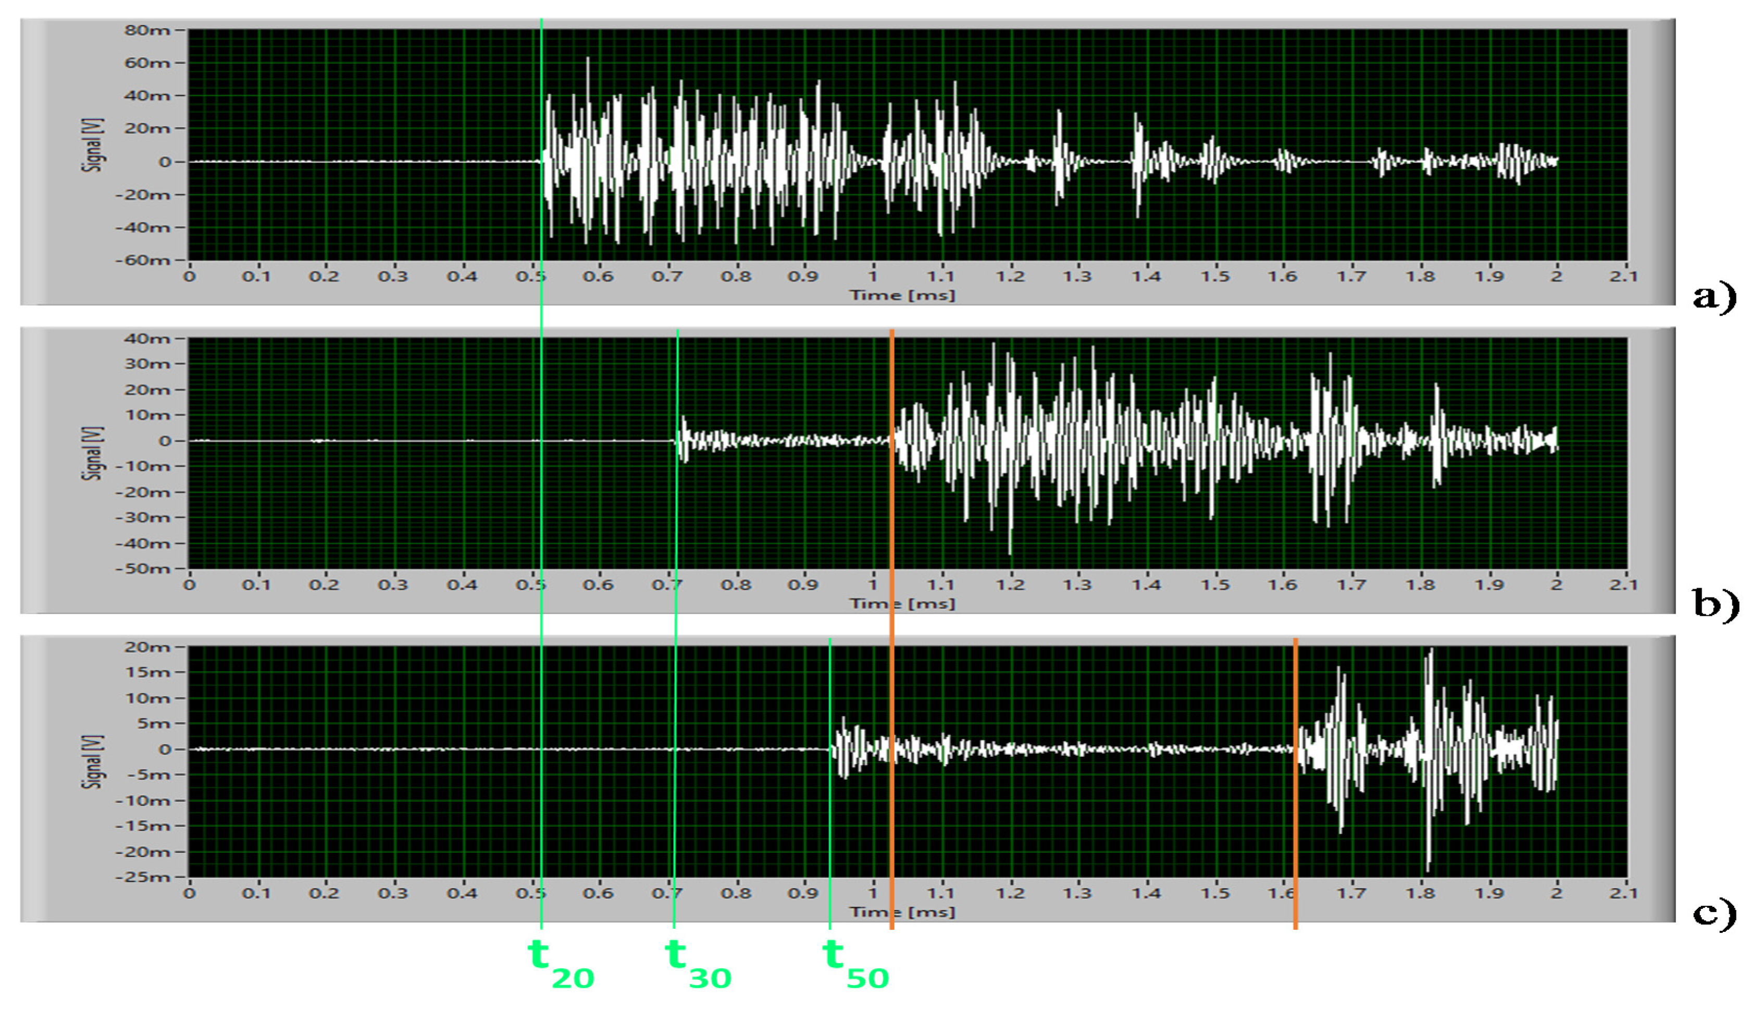Click the 0 X-axis start value in graph b
This screenshot has height=1010, width=1762.
(189, 585)
